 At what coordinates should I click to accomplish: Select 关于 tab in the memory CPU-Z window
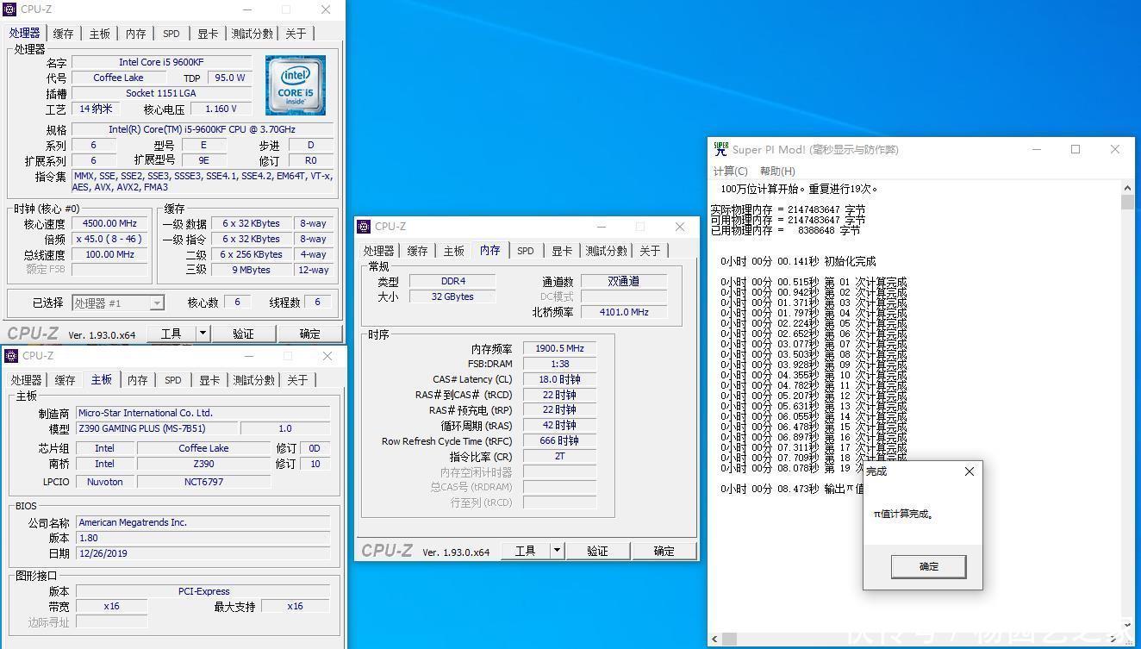pos(650,251)
